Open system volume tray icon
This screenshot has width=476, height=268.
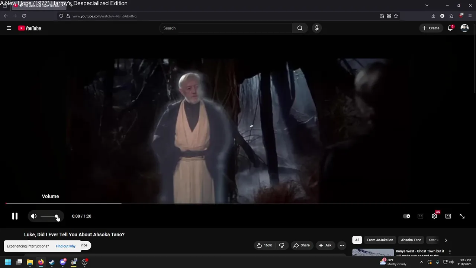pyautogui.click(x=451, y=262)
